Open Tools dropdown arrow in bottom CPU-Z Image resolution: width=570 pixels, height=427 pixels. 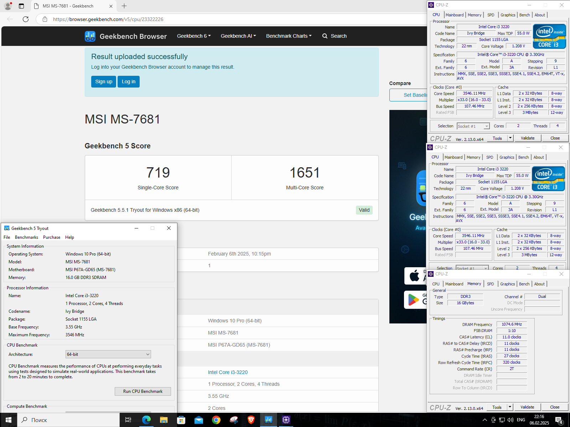(x=510, y=407)
